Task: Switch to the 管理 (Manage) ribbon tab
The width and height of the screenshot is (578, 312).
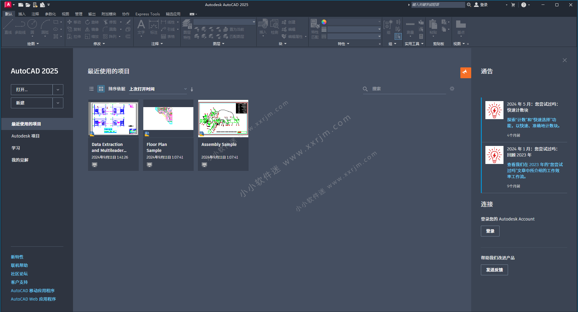Action: coord(79,14)
